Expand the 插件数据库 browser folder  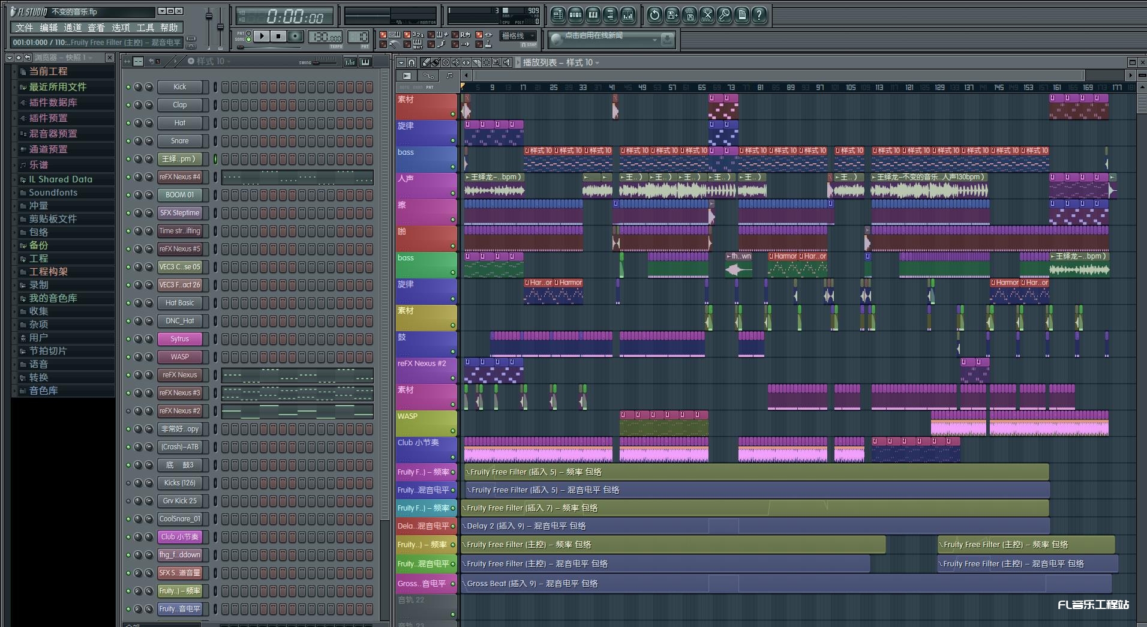coord(53,103)
